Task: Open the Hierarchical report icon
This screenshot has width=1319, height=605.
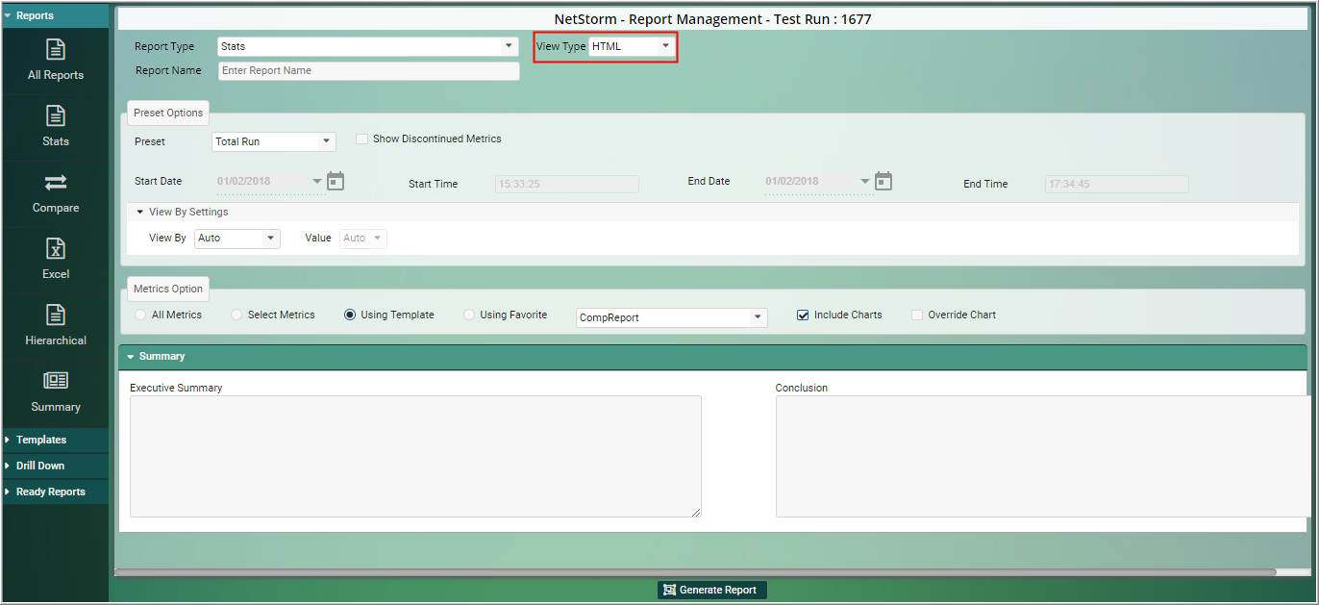Action: click(x=56, y=315)
